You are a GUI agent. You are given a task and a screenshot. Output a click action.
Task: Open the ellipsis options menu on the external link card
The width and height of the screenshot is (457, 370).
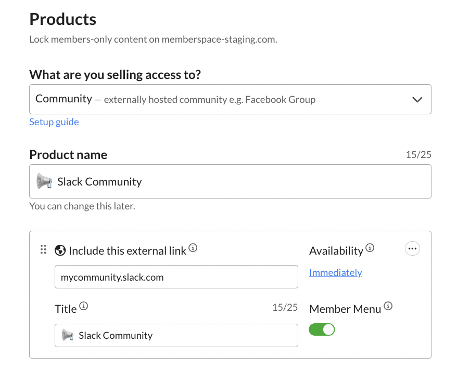pos(412,248)
